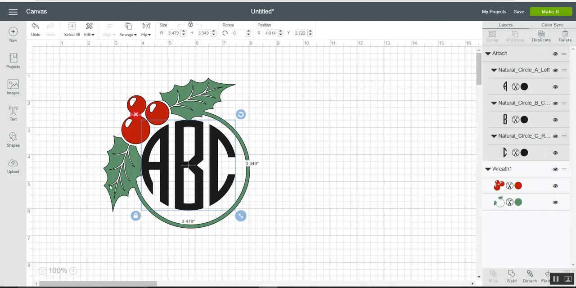Open My Projects
The image size is (576, 288).
(494, 12)
